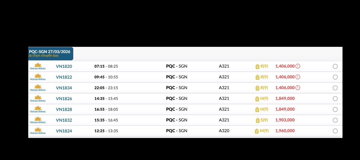Select radio button for VN1832 flight
The height and width of the screenshot is (160, 360).
[335, 120]
